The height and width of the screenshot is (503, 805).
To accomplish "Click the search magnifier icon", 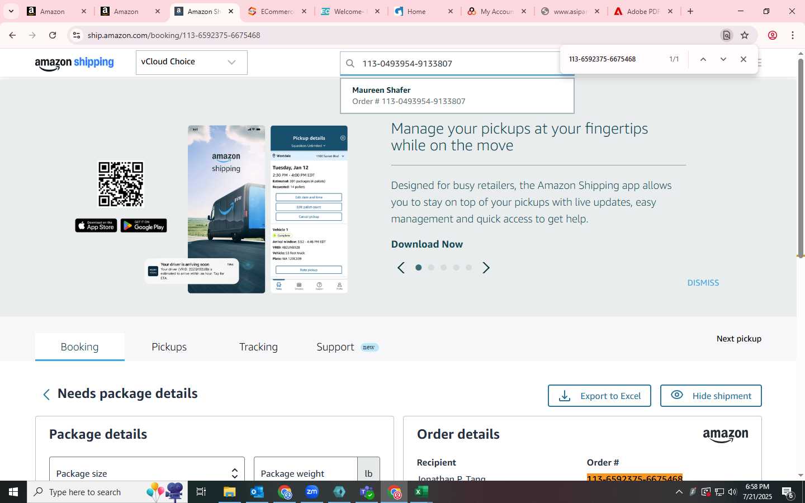I will (x=351, y=63).
